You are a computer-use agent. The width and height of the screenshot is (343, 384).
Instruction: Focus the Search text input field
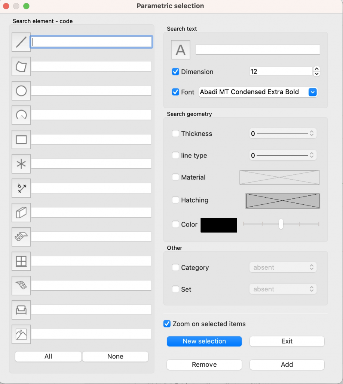[x=257, y=50]
